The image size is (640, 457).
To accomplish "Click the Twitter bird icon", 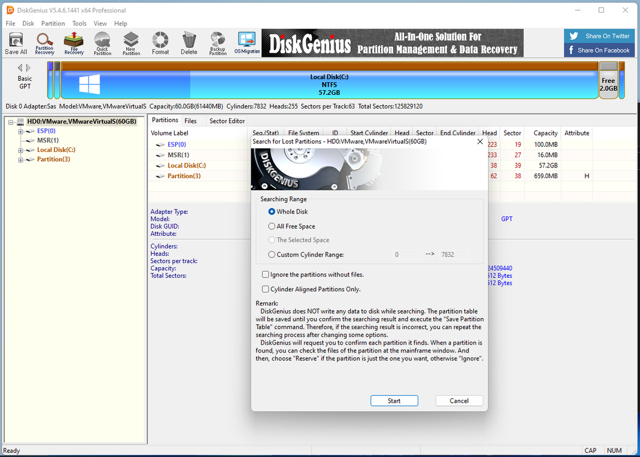I will 574,36.
